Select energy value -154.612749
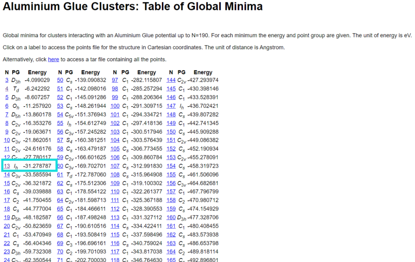Viewport: 415px width, 262px height. pos(91,123)
